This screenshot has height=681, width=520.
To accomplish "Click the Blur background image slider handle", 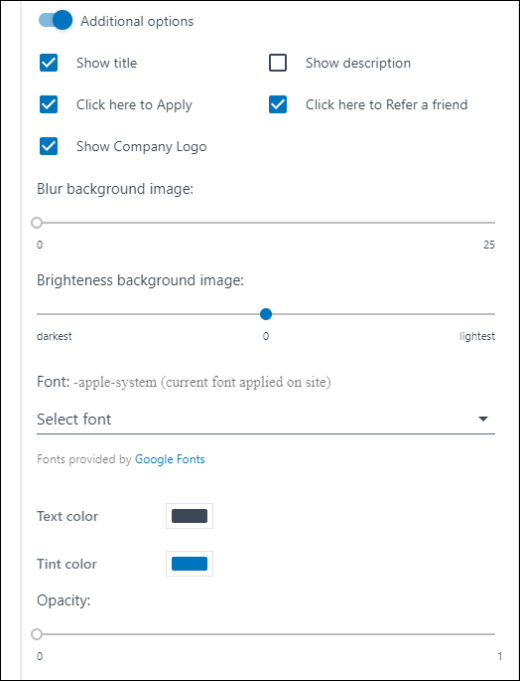I will click(x=37, y=223).
